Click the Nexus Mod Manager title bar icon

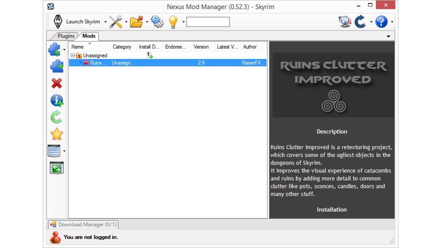pyautogui.click(x=51, y=6)
